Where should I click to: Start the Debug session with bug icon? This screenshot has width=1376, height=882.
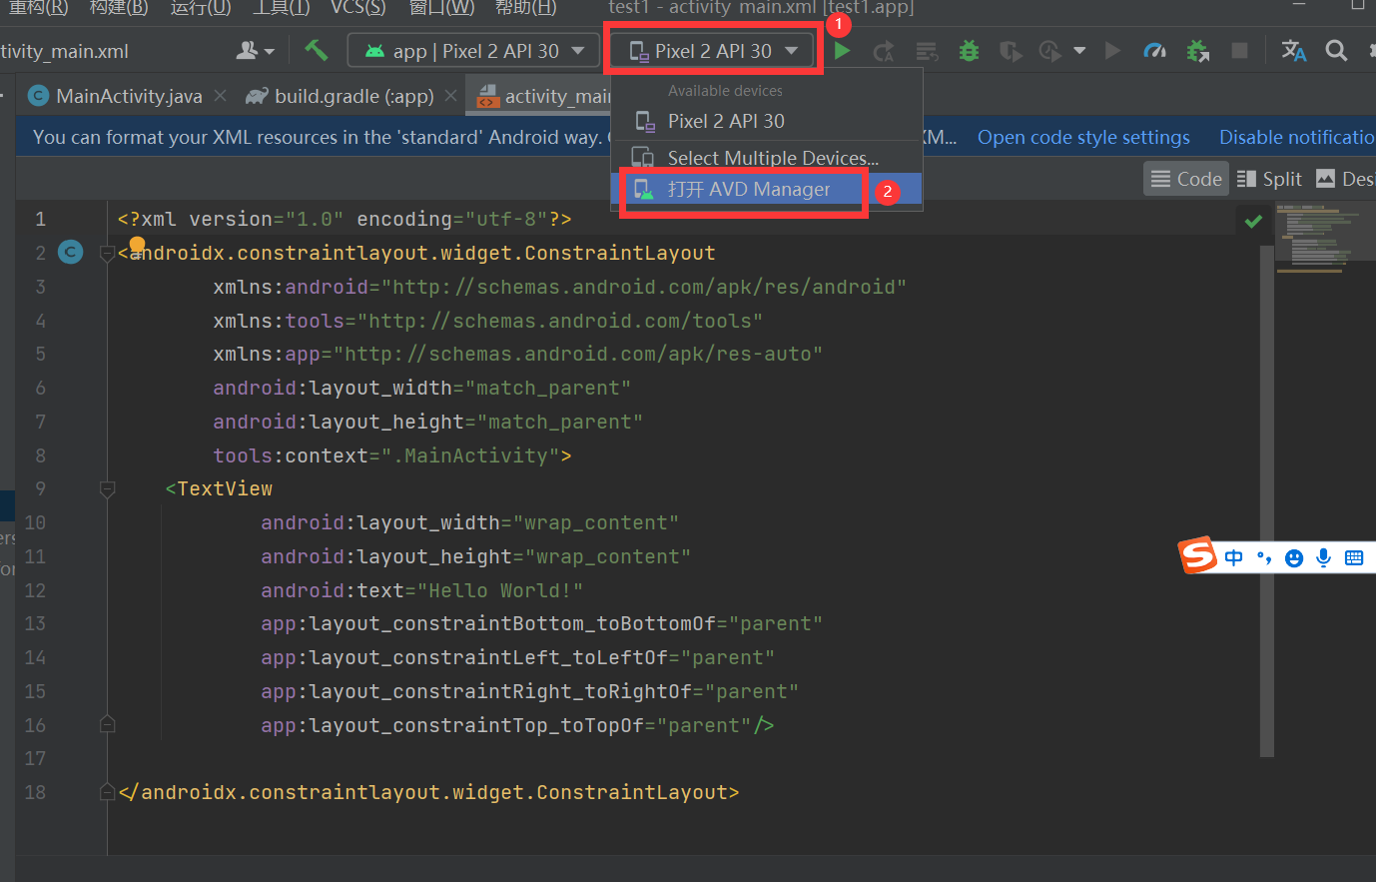point(968,50)
